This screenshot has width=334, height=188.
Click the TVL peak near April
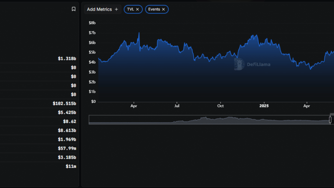click(139, 33)
